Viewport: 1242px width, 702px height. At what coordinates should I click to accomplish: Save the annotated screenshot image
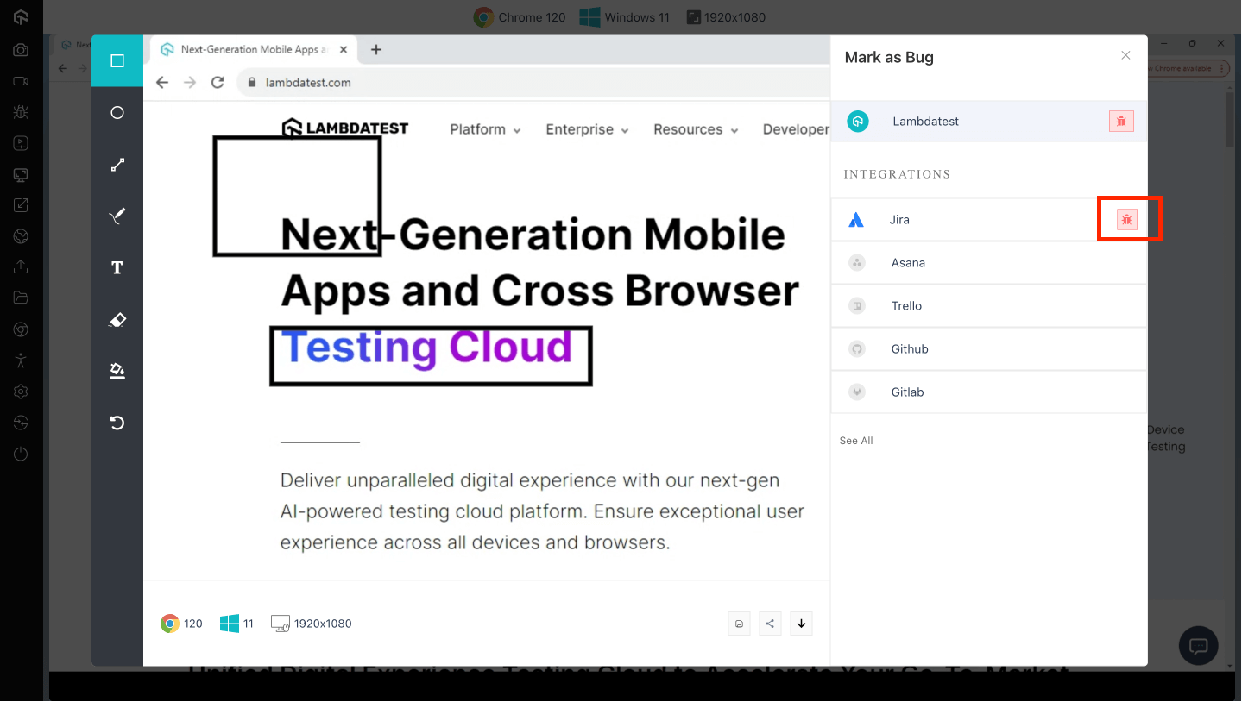tap(739, 624)
